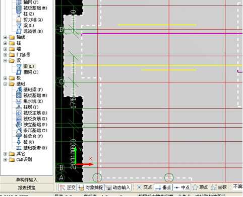Toggle 正交 orthogonal mode
This screenshot has height=197, width=243.
click(x=68, y=187)
